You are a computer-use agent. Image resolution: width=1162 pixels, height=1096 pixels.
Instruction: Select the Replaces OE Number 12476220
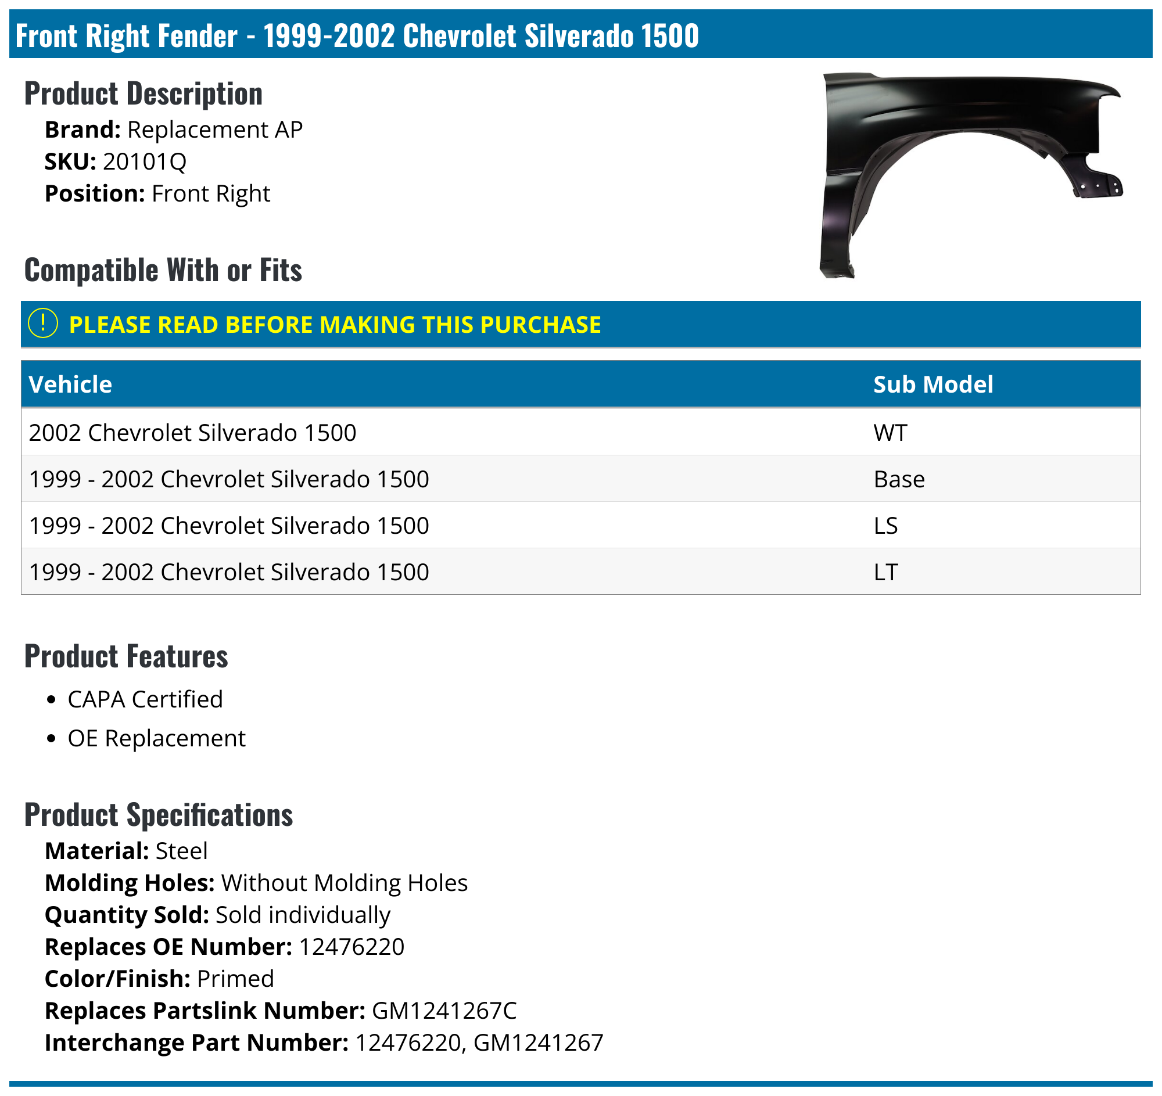pos(352,946)
